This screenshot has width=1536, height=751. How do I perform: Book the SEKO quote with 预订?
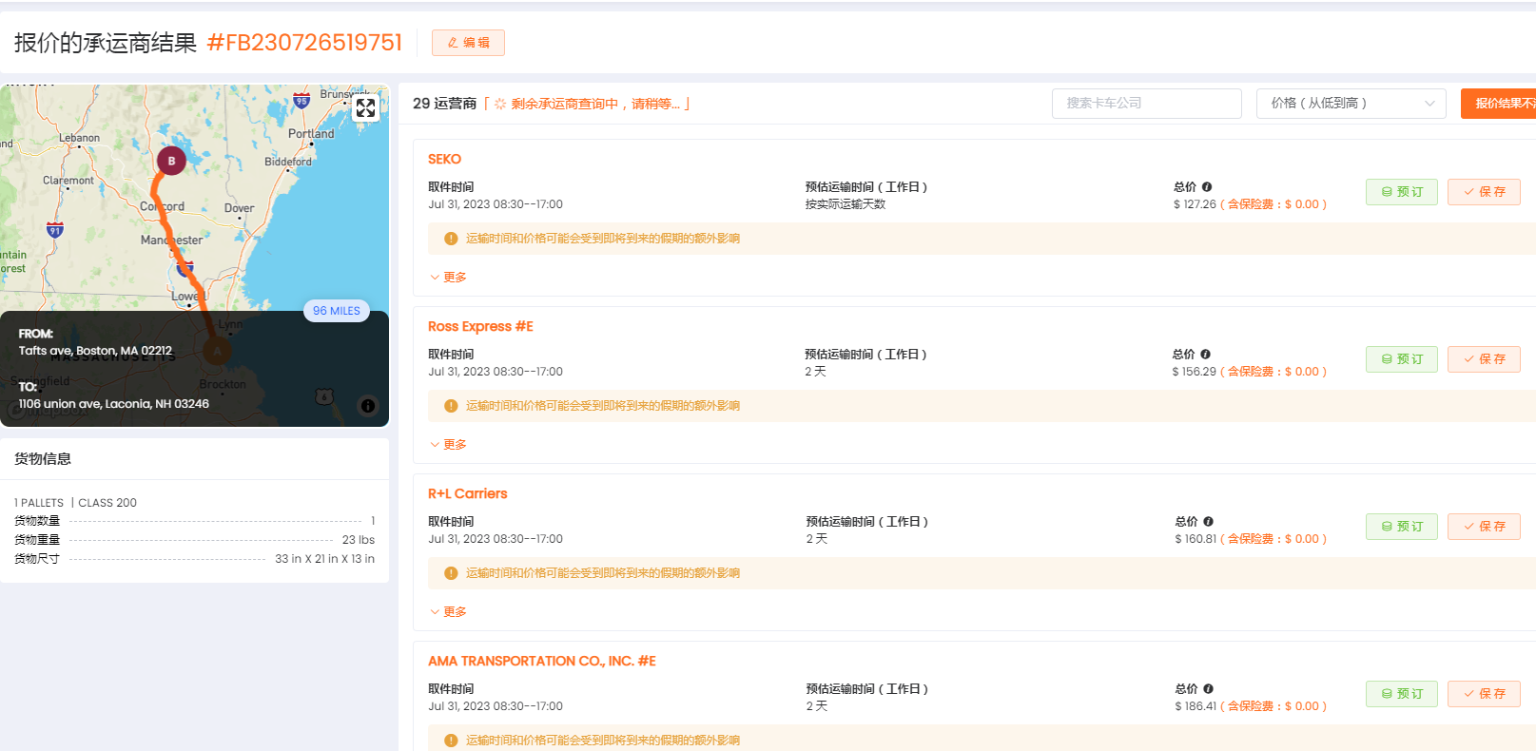tap(1401, 192)
